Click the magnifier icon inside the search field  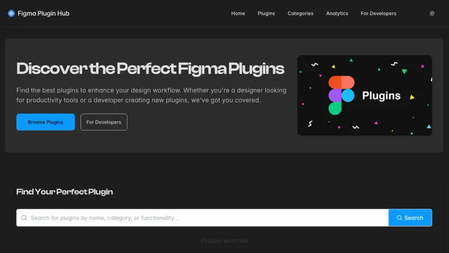pos(24,218)
